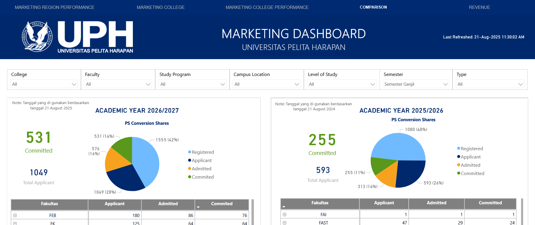This screenshot has width=535, height=225.
Task: Click Academic Year 2026/2027 heading
Action: tap(137, 111)
